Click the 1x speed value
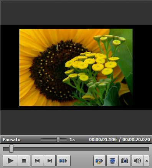 click(72, 139)
